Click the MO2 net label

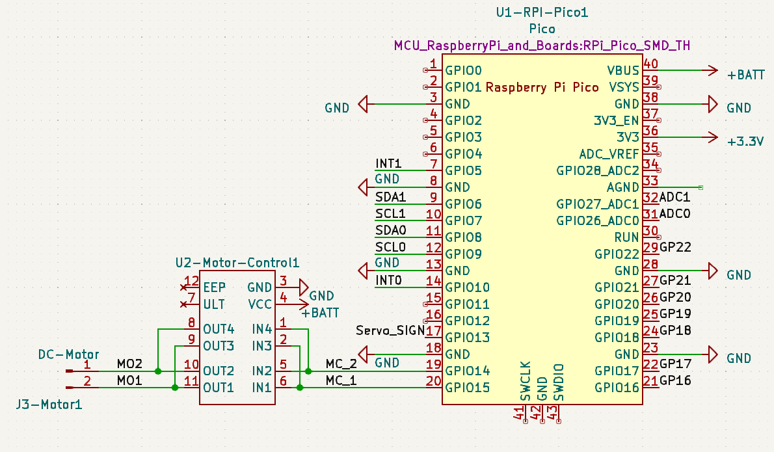coord(130,364)
